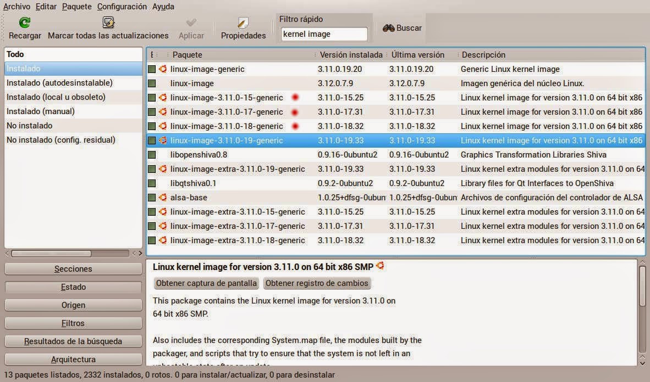650x382 pixels.
Task: Click Ubuntu icon beside linux-image-extra-3.11.0-19-generic
Action: click(x=163, y=169)
